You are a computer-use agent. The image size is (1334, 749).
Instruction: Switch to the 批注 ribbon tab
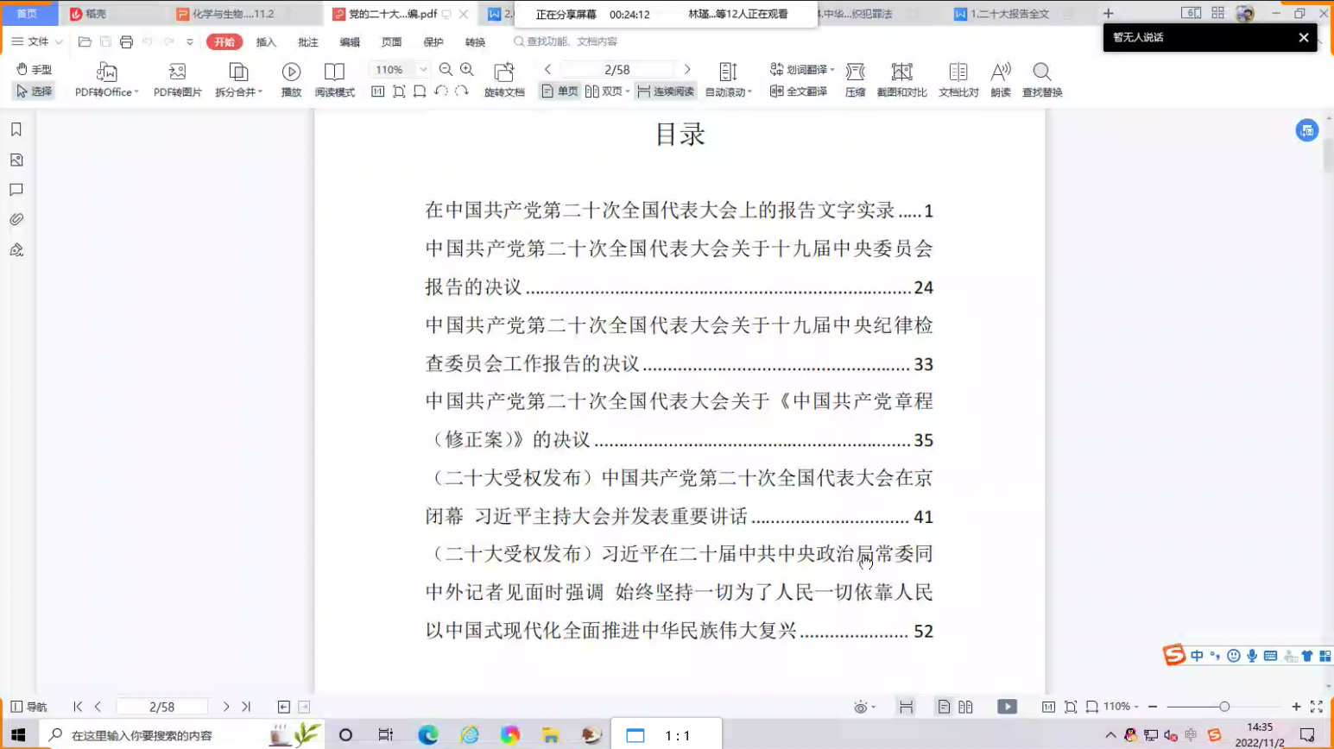click(x=307, y=42)
